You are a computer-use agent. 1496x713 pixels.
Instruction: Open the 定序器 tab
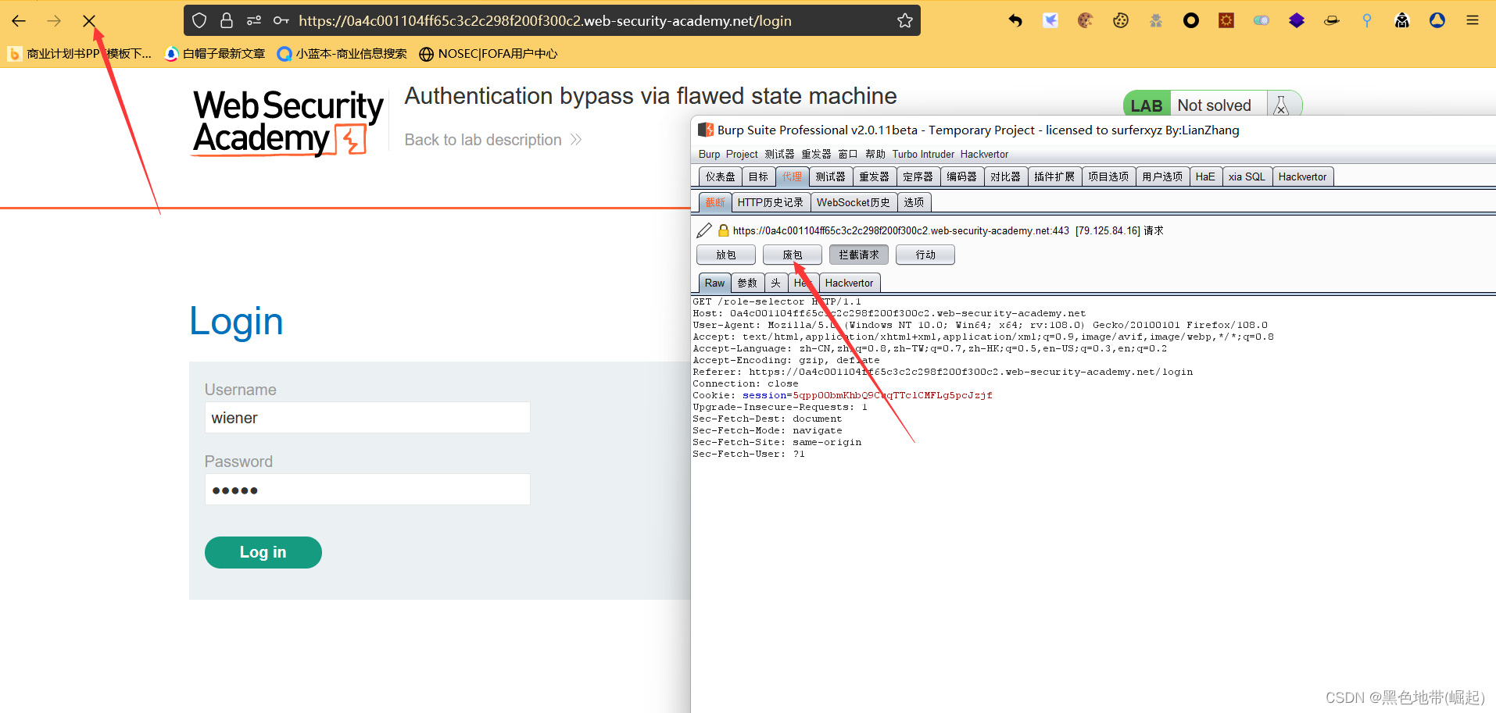(x=918, y=176)
